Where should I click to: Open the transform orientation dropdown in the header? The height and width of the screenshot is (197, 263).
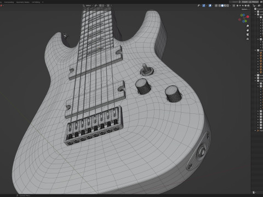88,5
